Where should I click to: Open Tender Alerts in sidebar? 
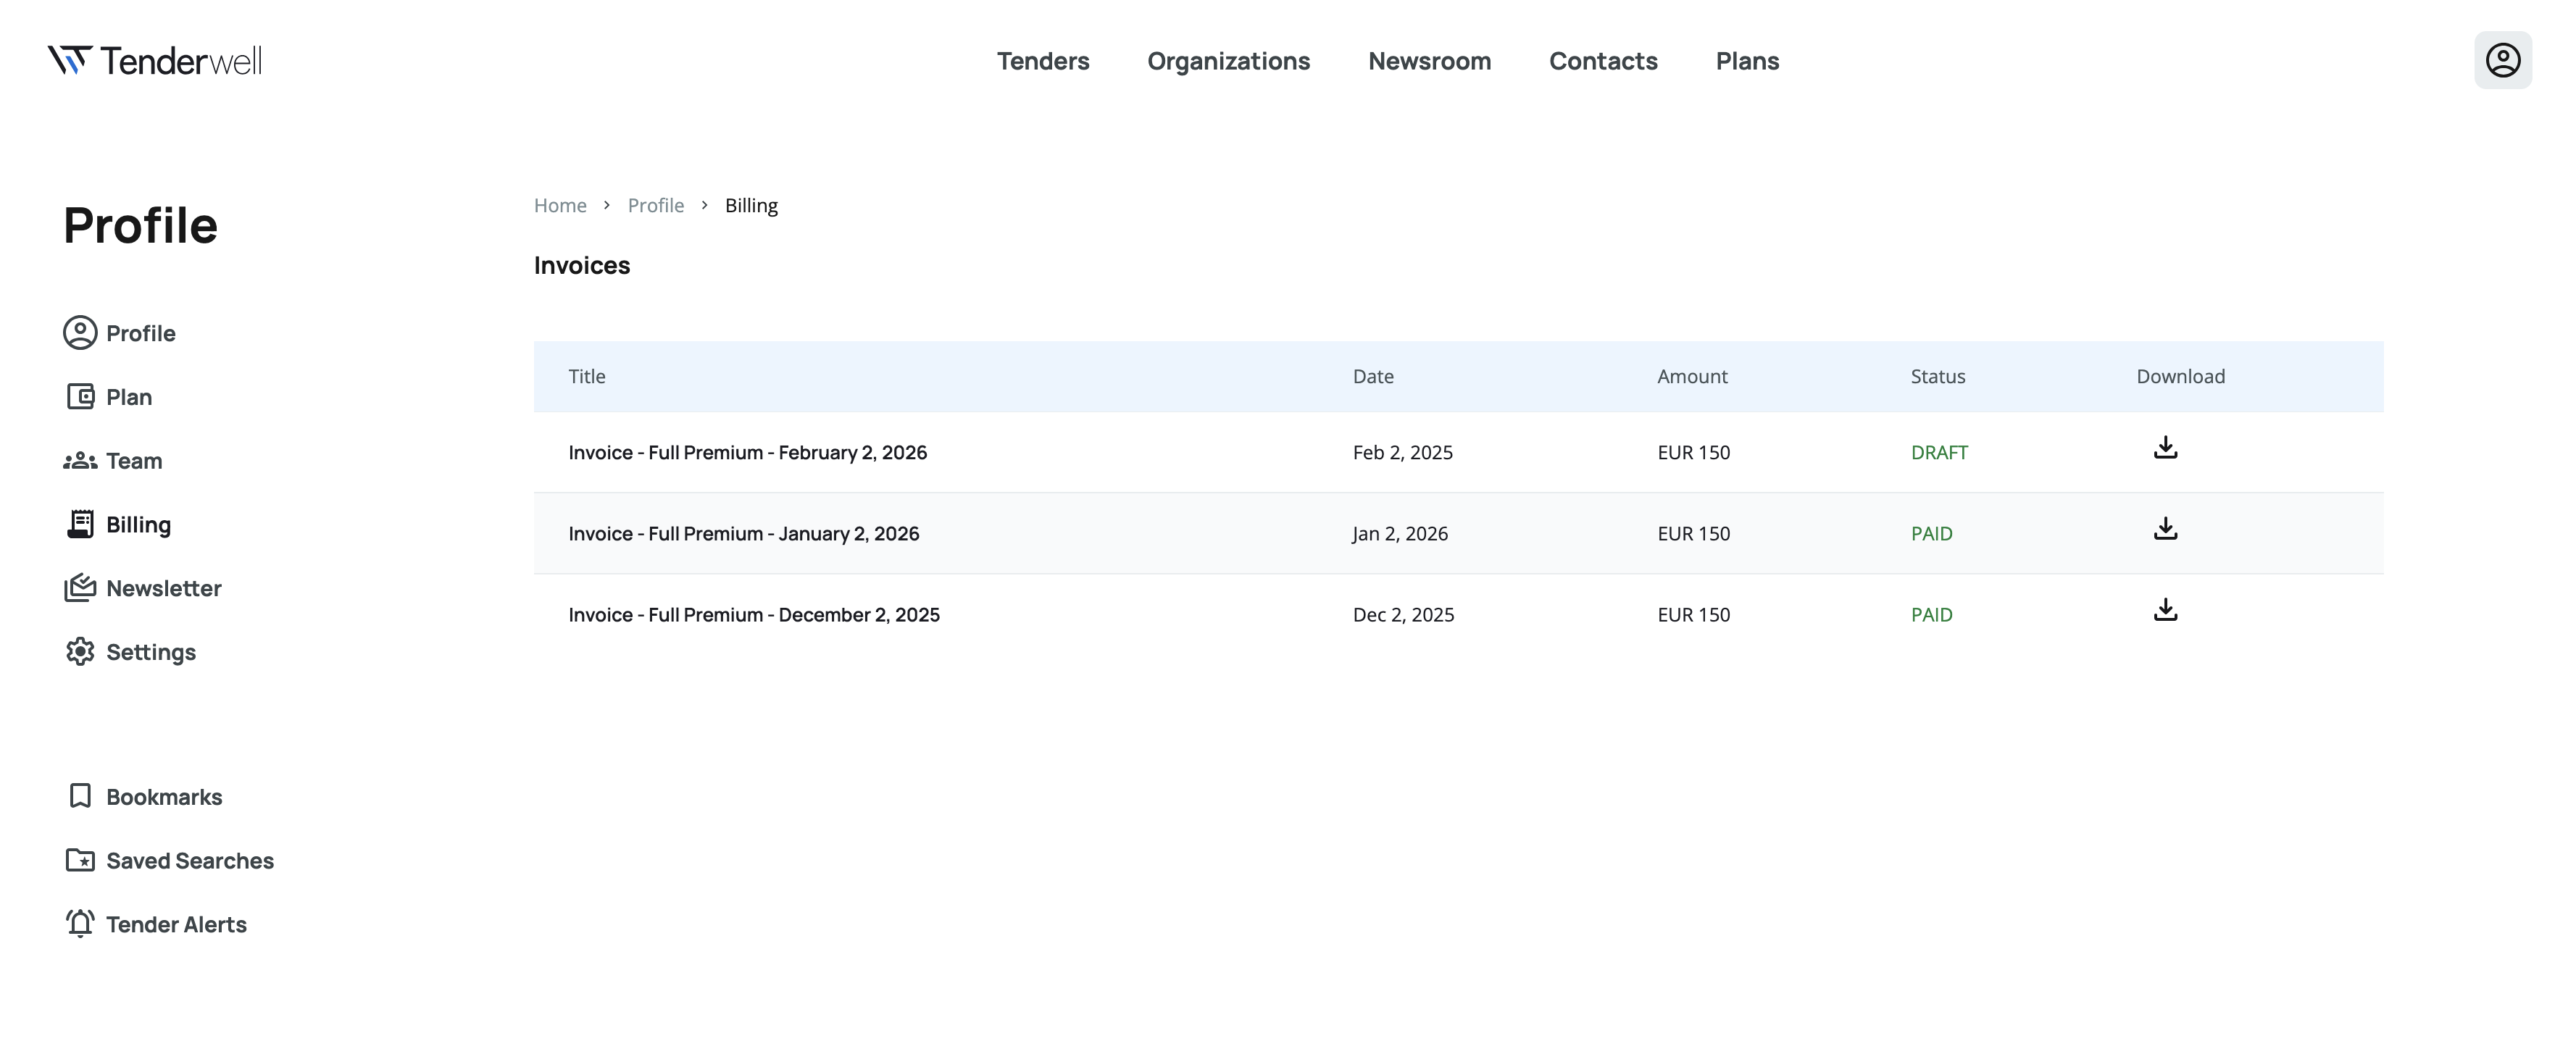(176, 925)
